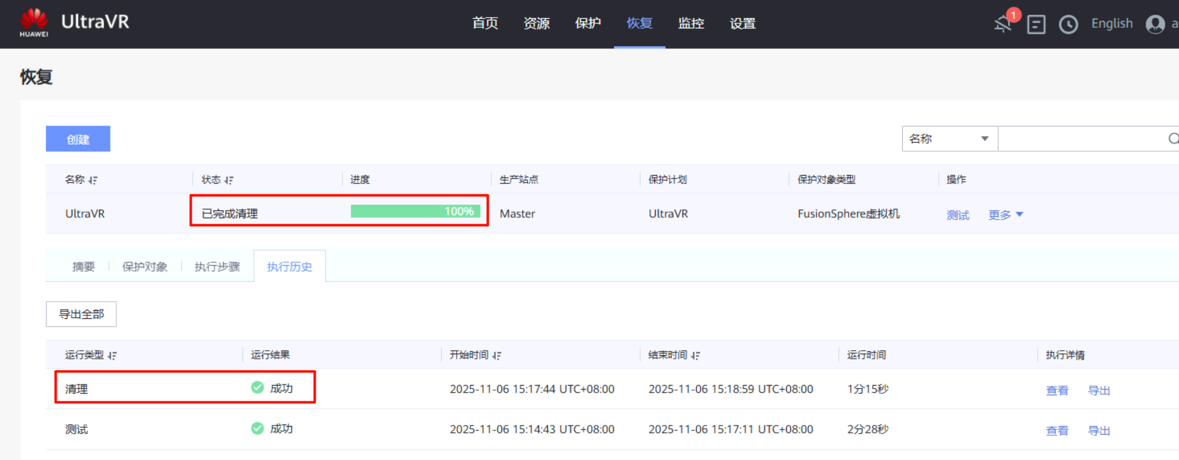
Task: Click the 导出全部 button
Action: click(x=81, y=314)
